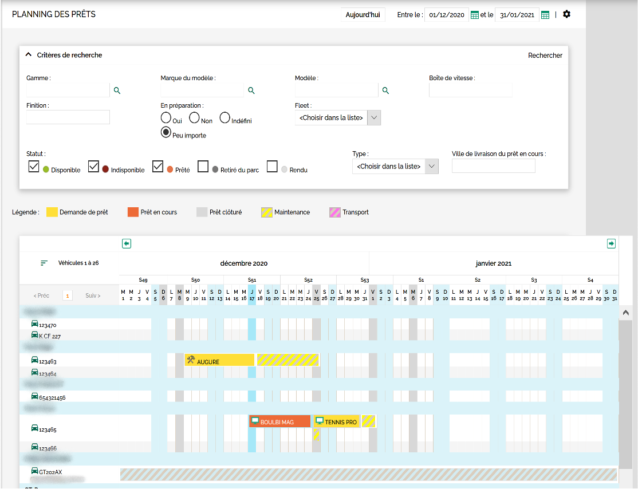The width and height of the screenshot is (638, 489).
Task: Click car icon for vehicle 654321456
Action: pos(34,396)
